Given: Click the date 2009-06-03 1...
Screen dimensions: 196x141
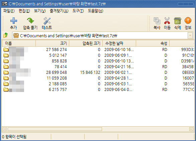Looking at the screenshot, I should point(118,84).
